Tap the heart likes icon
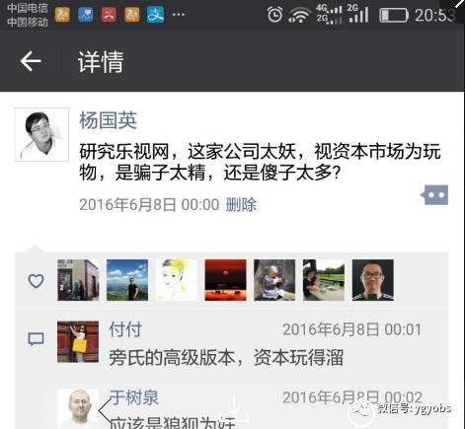This screenshot has height=429, width=465. [x=36, y=281]
